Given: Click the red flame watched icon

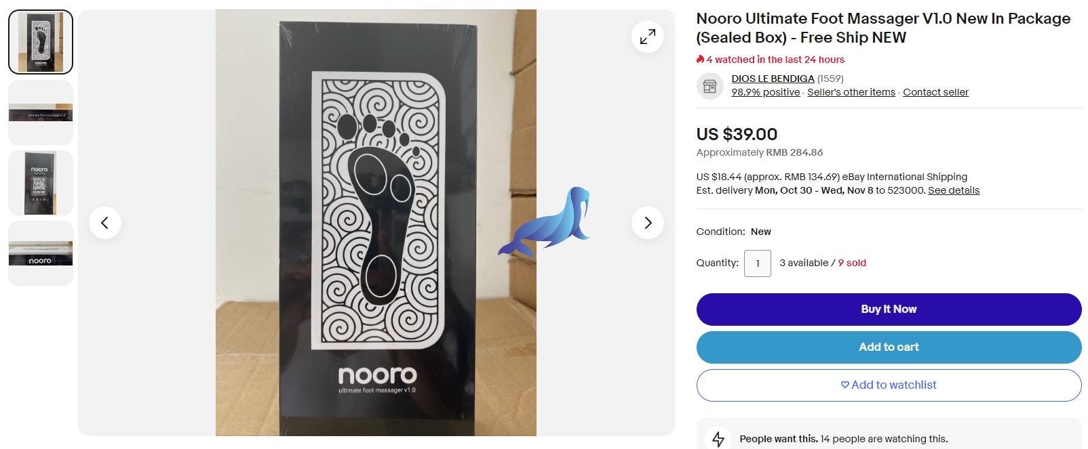Looking at the screenshot, I should 701,60.
